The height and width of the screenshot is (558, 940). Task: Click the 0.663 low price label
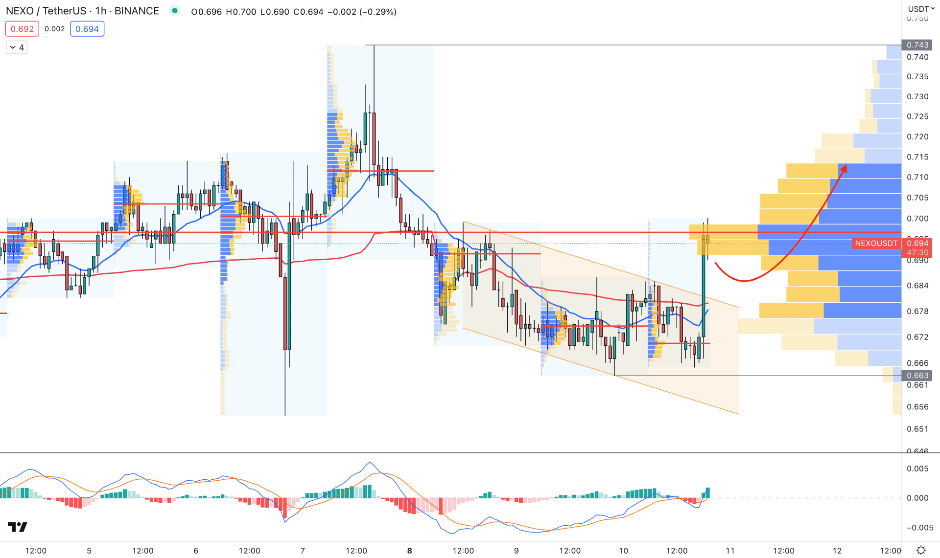pyautogui.click(x=917, y=376)
